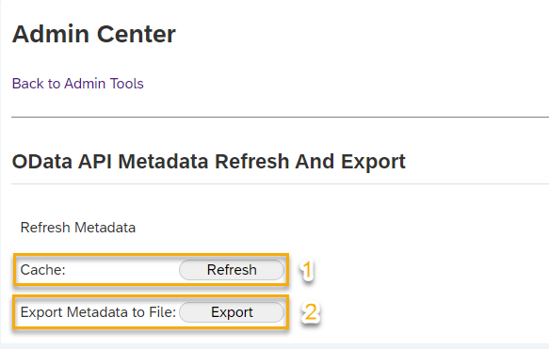Open the Back to Admin Tools link
549x349 pixels.
78,84
